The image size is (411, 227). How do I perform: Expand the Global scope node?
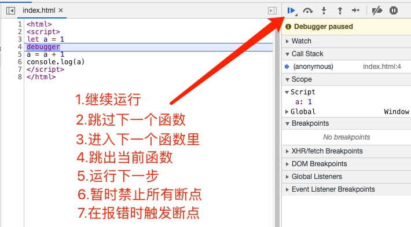pos(287,112)
